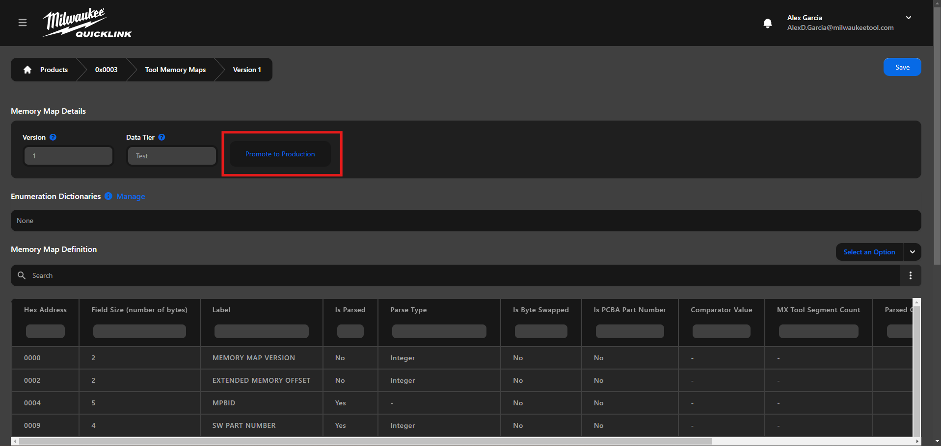Click horizontal scrollbar right arrow
The image size is (941, 446).
click(x=917, y=442)
